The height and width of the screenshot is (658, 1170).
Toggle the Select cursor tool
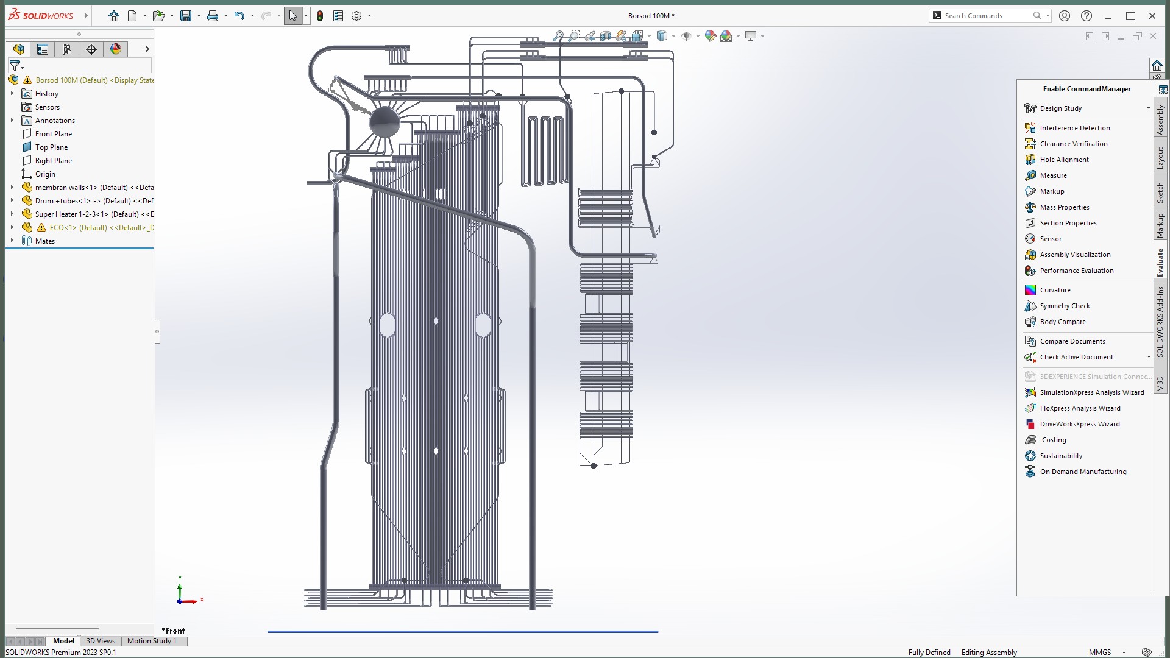(x=292, y=16)
